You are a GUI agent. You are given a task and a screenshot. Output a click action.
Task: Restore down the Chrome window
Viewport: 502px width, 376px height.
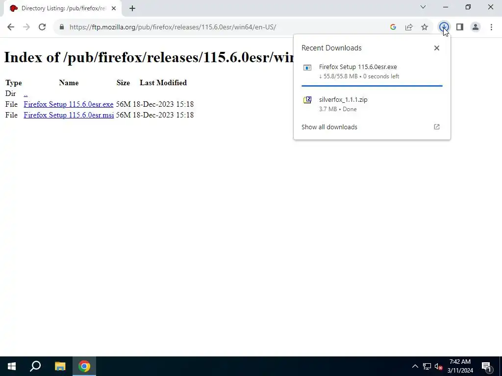[468, 7]
